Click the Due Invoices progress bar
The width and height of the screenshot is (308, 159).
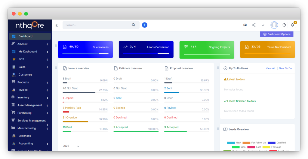(x=85, y=53)
